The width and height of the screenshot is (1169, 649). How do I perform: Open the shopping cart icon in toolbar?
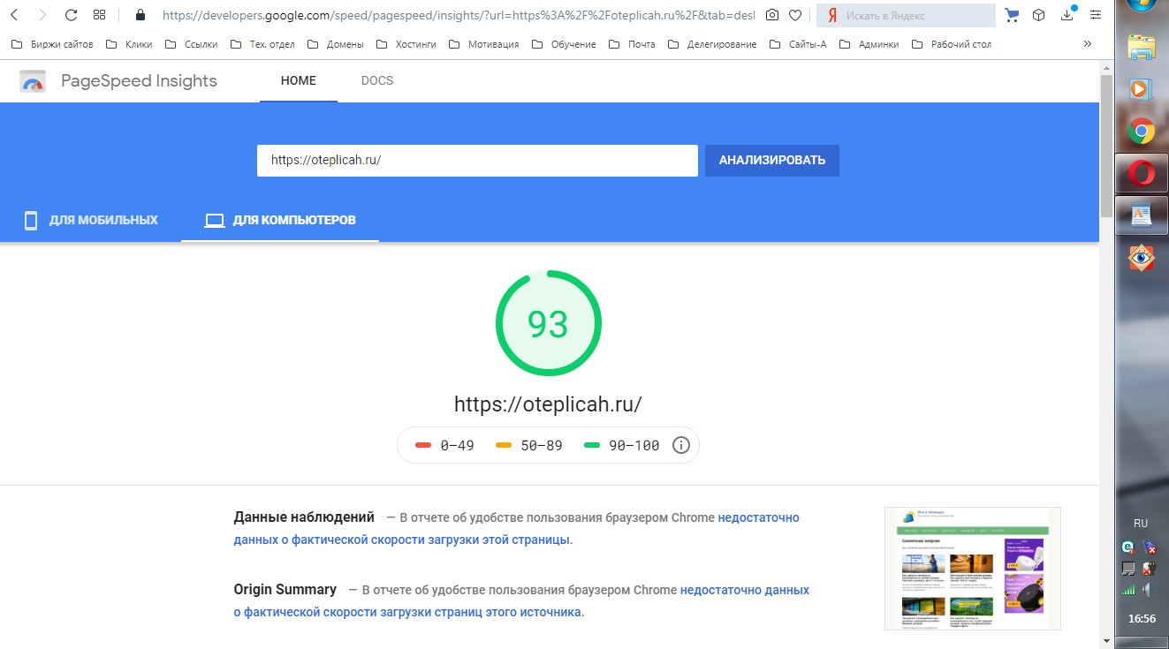(1012, 15)
